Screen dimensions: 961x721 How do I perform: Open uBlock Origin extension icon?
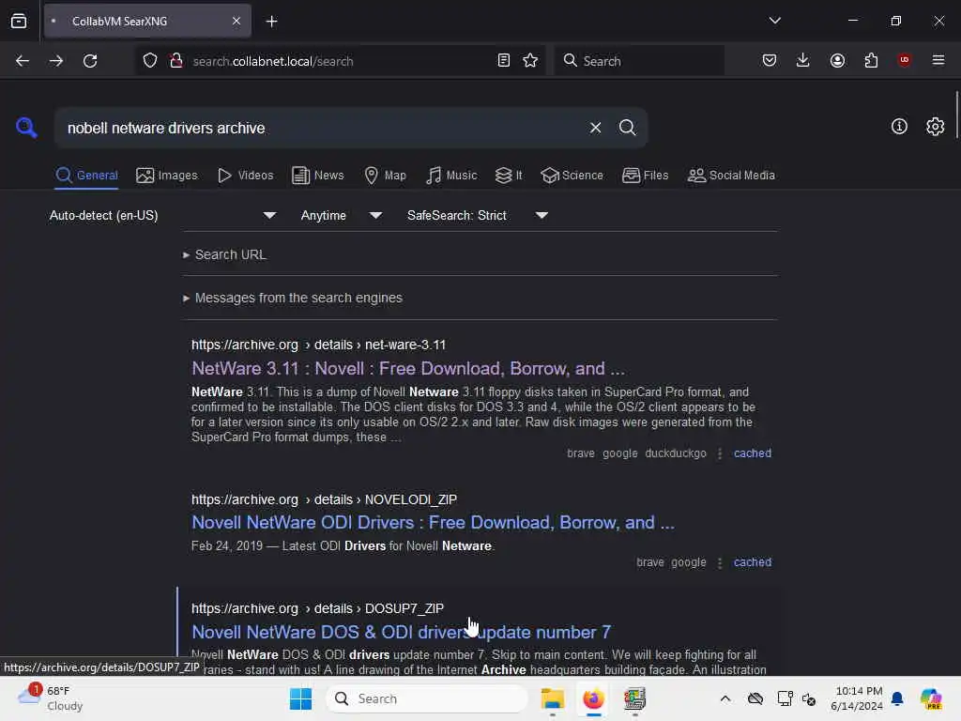click(x=904, y=60)
